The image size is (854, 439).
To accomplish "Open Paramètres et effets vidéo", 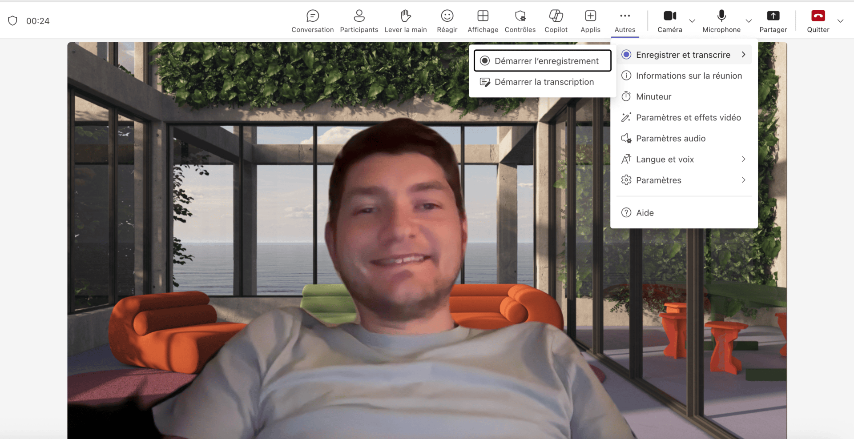I will [688, 118].
